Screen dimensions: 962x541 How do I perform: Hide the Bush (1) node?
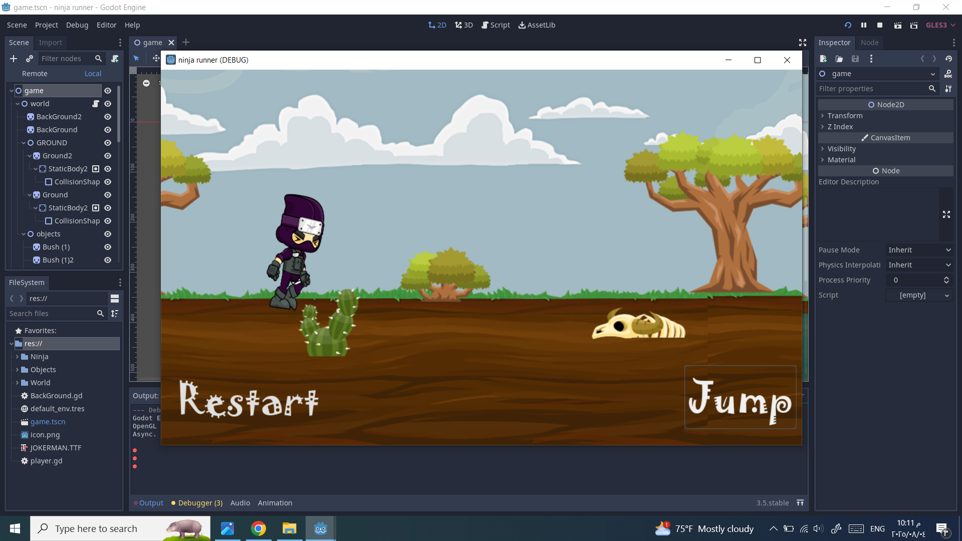pyautogui.click(x=108, y=247)
